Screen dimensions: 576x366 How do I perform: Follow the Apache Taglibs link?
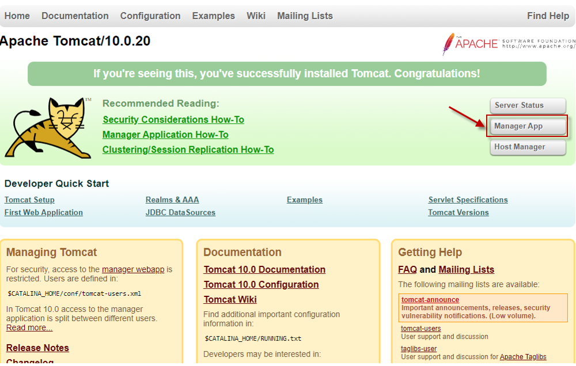(x=523, y=357)
